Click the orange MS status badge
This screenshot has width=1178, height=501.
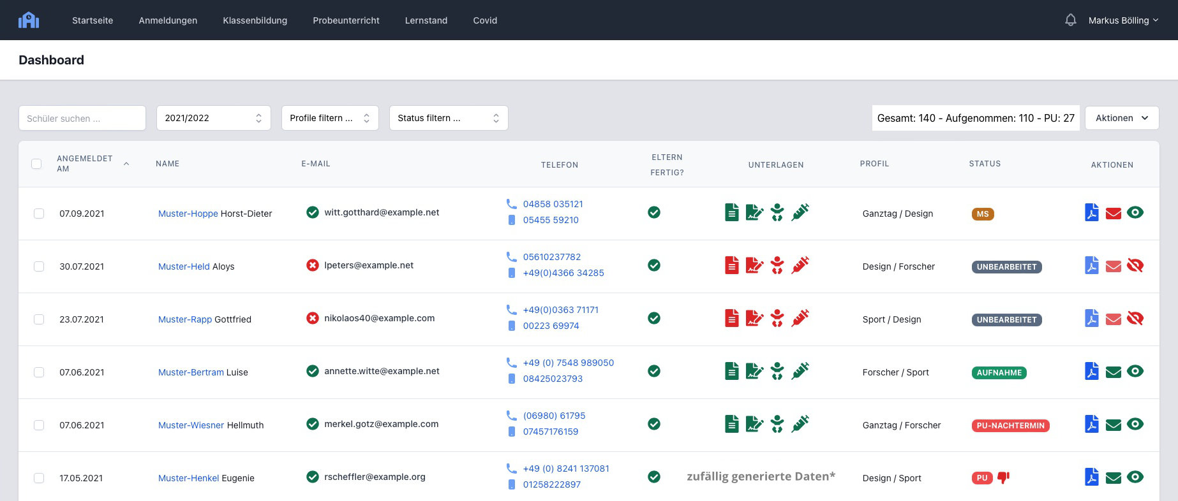pos(983,214)
